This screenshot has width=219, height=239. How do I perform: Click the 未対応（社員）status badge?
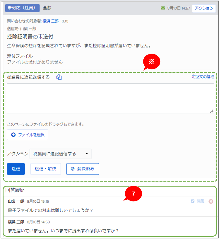pyautogui.click(x=23, y=8)
